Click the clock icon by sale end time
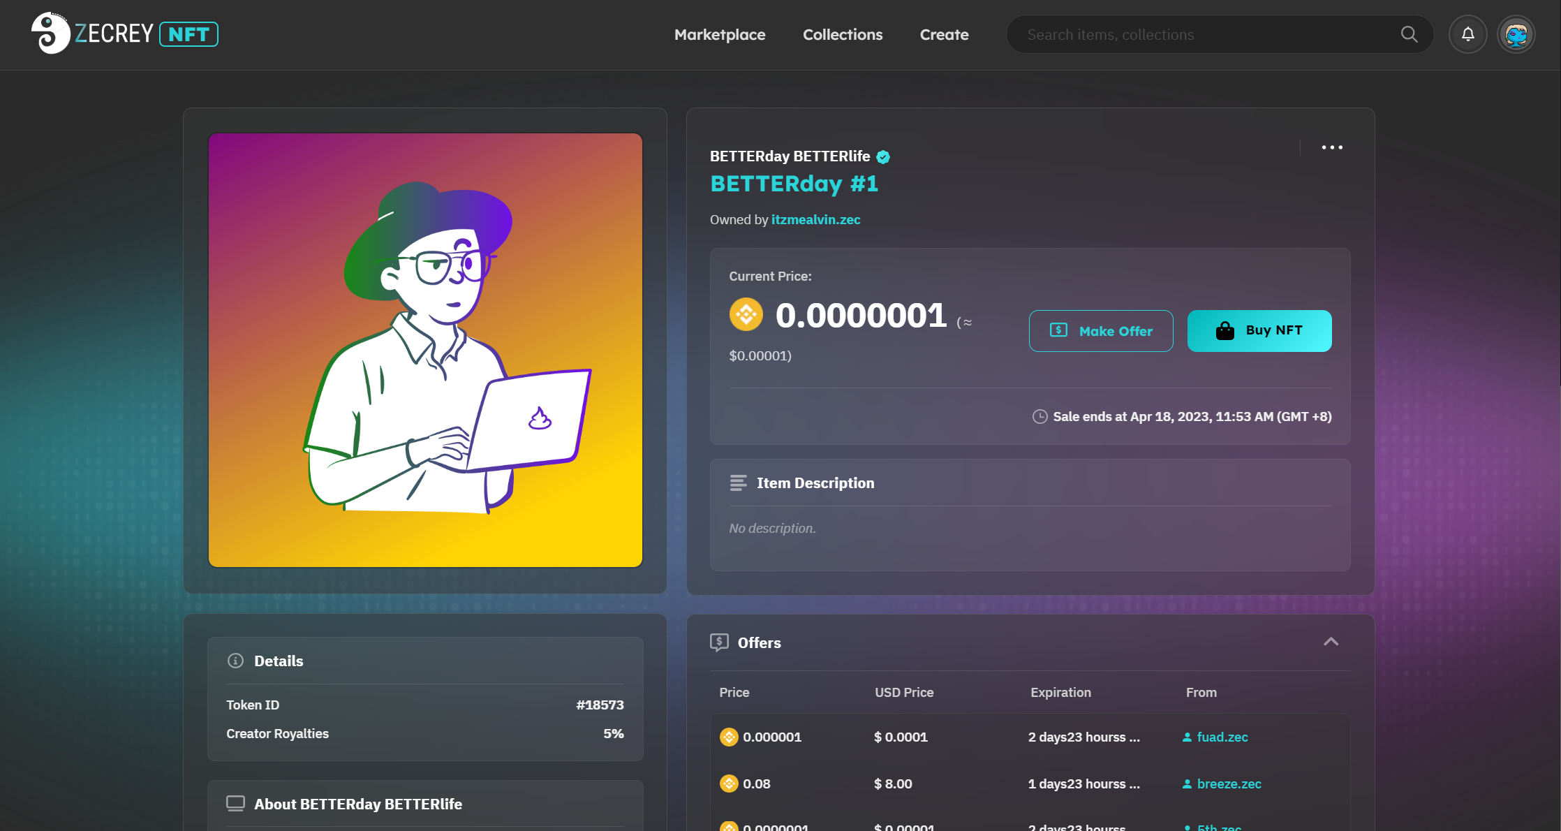 tap(1040, 417)
